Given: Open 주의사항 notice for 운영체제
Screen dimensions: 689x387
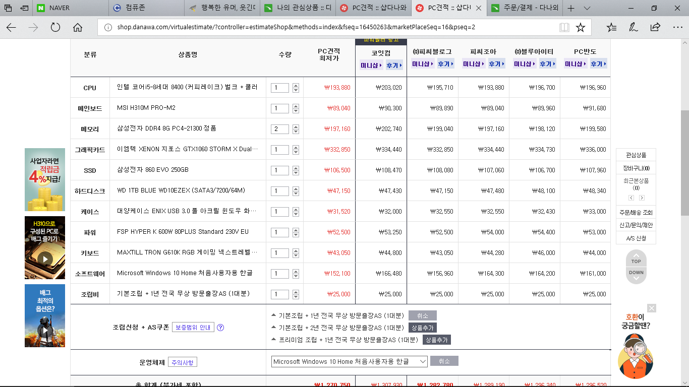Looking at the screenshot, I should point(183,362).
